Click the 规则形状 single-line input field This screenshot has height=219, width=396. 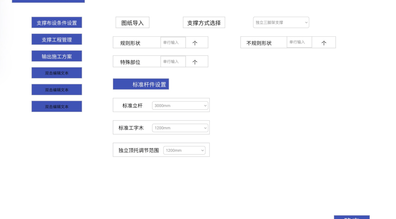(173, 42)
